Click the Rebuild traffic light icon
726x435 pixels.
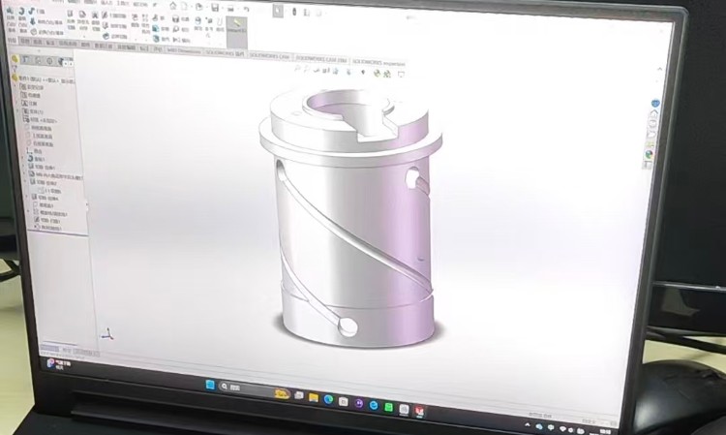coord(294,11)
